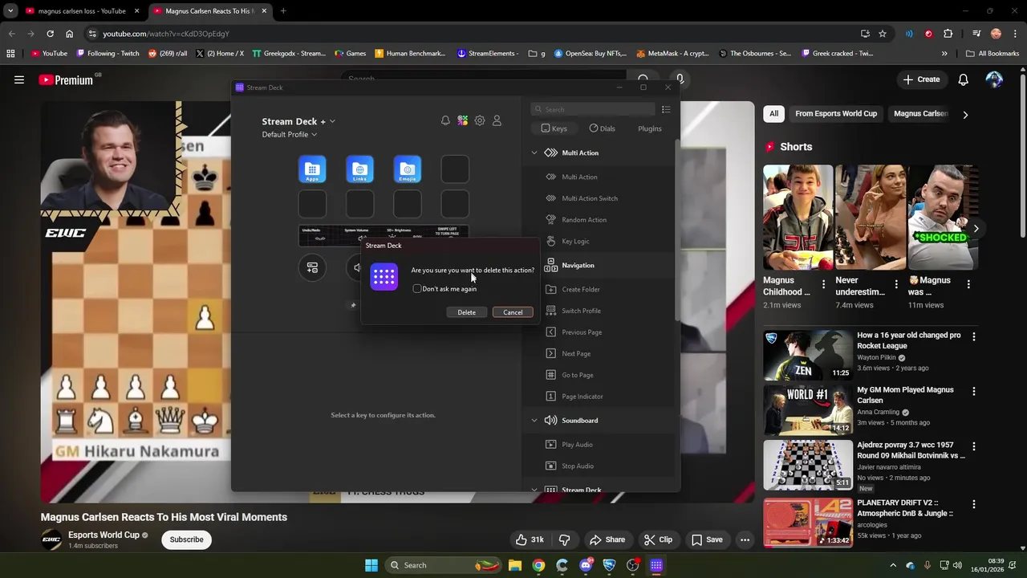Dislike the video

[565, 539]
